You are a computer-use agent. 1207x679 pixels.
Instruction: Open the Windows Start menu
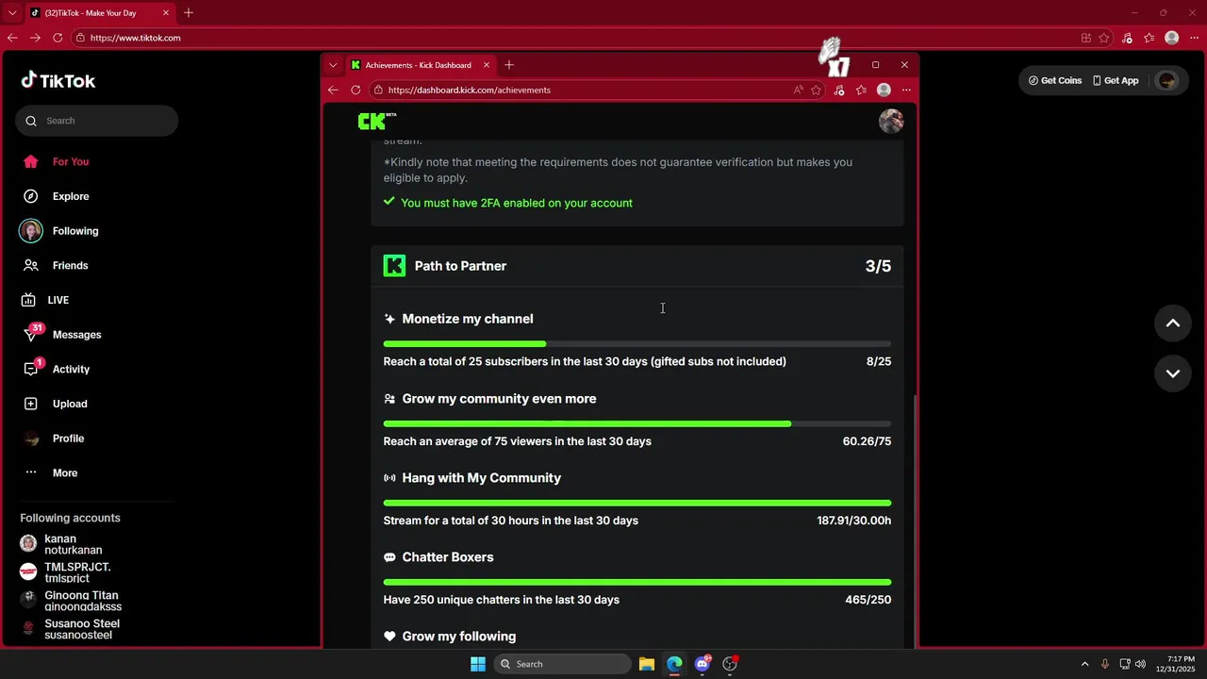478,664
